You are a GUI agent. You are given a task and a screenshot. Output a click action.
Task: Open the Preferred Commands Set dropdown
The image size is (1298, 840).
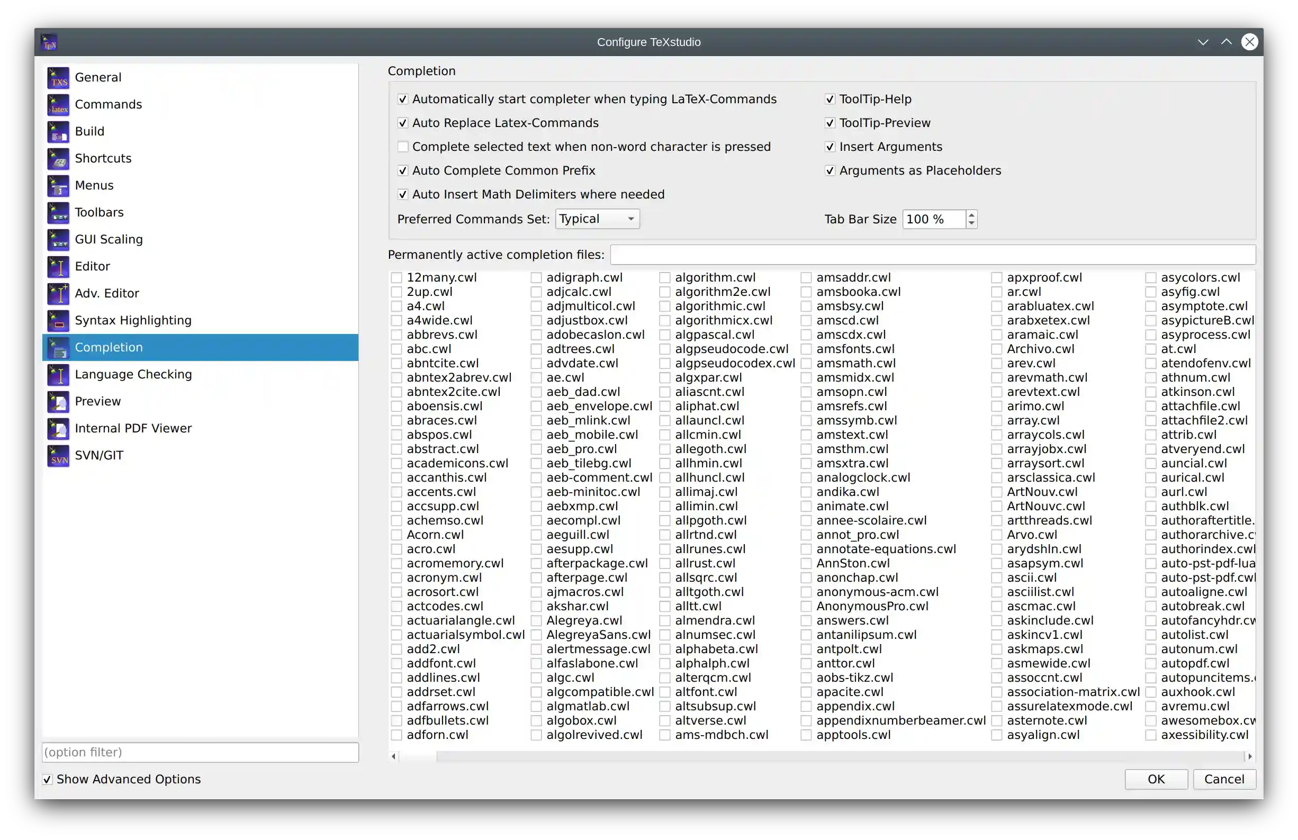pos(597,219)
